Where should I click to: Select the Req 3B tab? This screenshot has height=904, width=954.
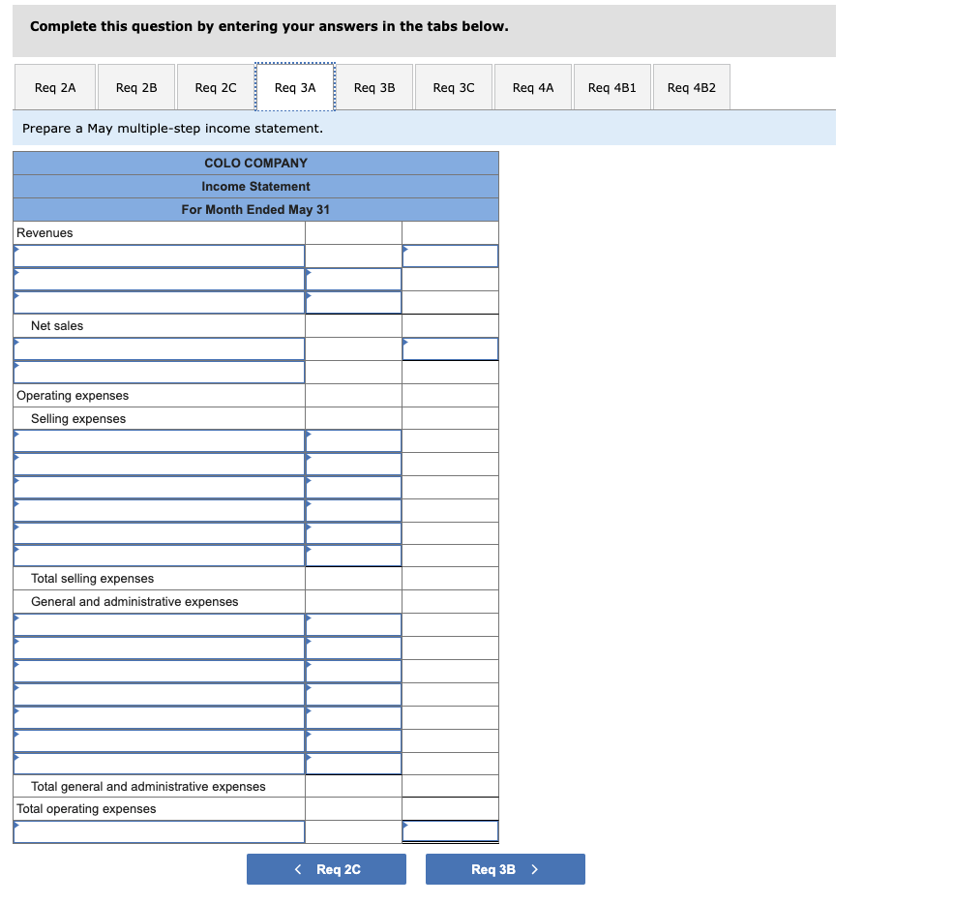(373, 86)
